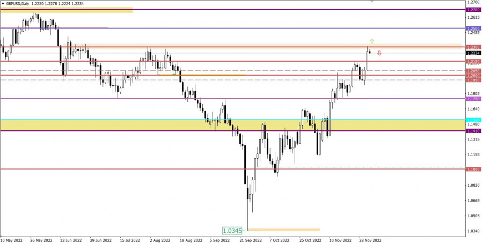This screenshot has height=243, width=483.
Task: Click the 10 Nov 2022 date label
Action: coord(340,240)
